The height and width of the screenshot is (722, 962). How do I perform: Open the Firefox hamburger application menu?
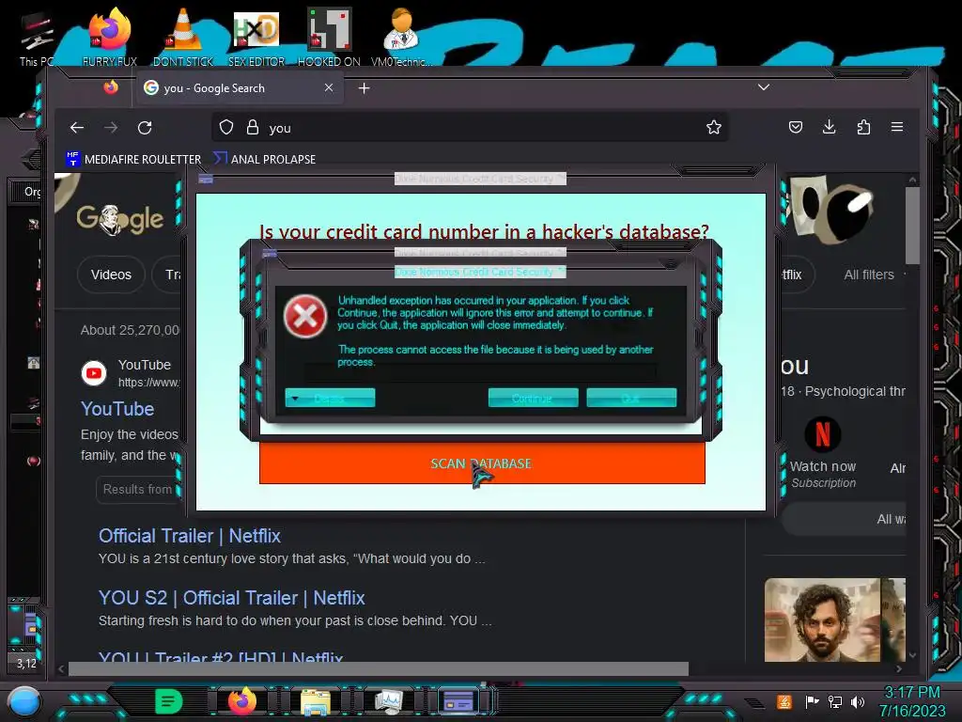tap(897, 127)
